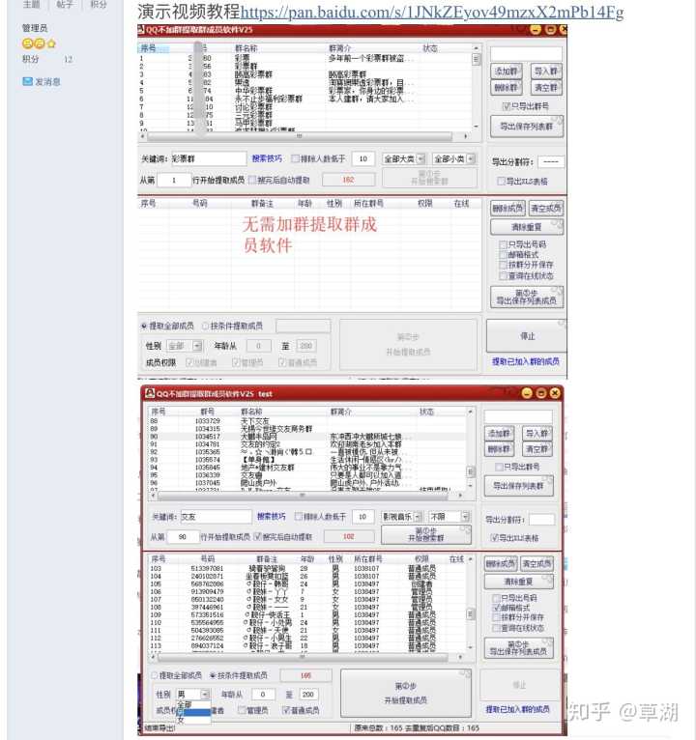Toggle 导出XLS表格 checkbox in upper window
696x740 pixels.
coord(502,182)
